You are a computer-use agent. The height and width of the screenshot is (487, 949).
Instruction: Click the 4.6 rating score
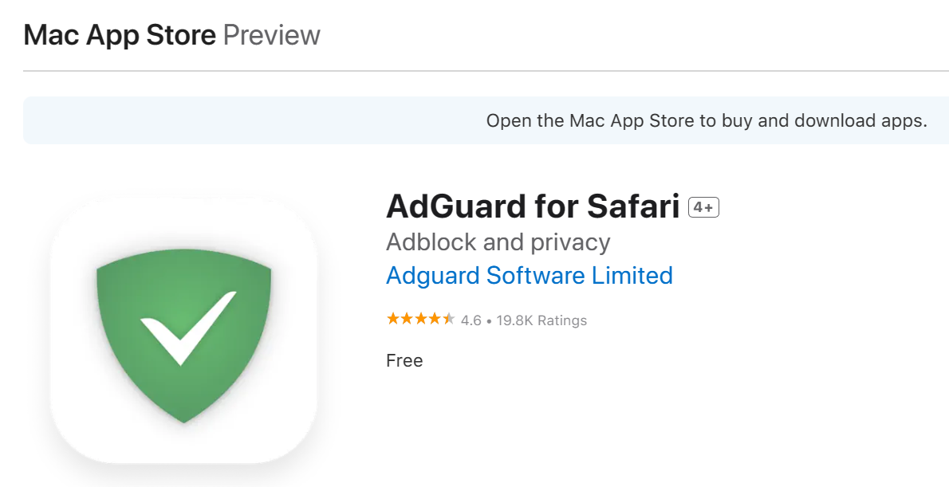pyautogui.click(x=471, y=320)
